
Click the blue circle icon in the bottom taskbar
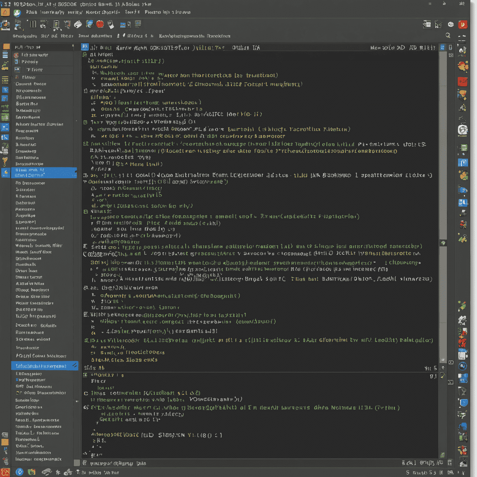tap(19, 472)
